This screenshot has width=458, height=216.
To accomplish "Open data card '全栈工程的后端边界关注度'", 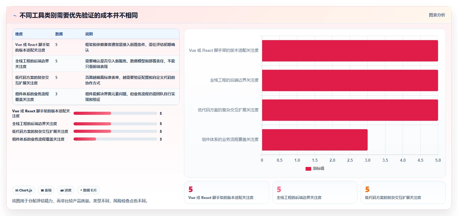I will (315, 192).
